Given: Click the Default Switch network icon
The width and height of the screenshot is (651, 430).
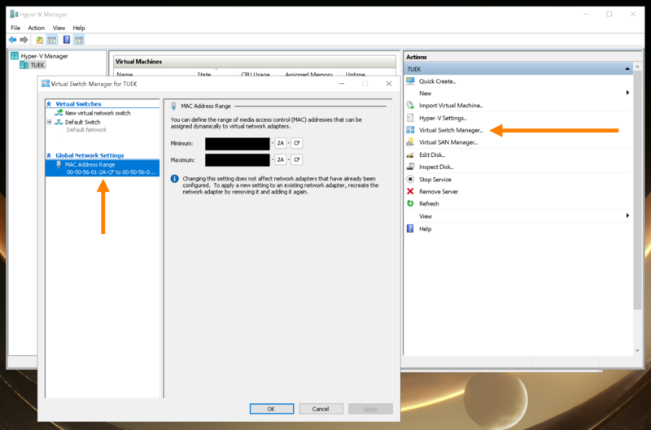Looking at the screenshot, I should (x=59, y=122).
